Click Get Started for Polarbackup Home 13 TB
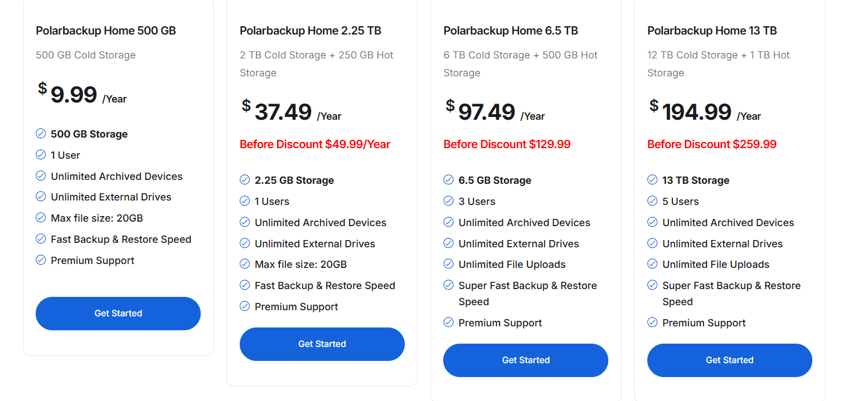 (729, 360)
